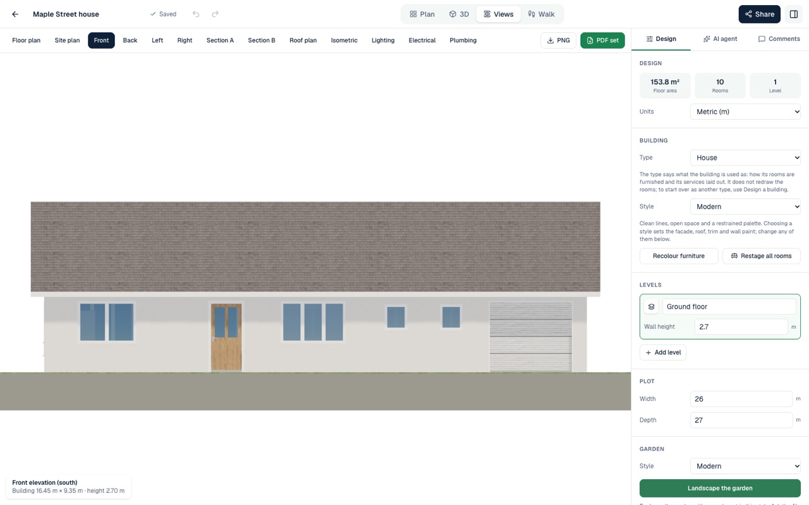The image size is (809, 505).
Task: Click Landscape the garden button
Action: (720, 488)
